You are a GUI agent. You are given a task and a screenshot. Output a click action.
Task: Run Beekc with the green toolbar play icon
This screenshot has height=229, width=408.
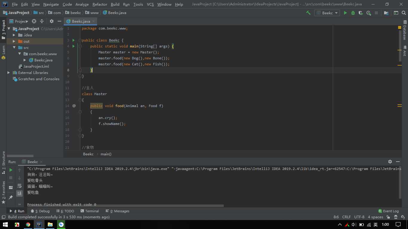345,13
